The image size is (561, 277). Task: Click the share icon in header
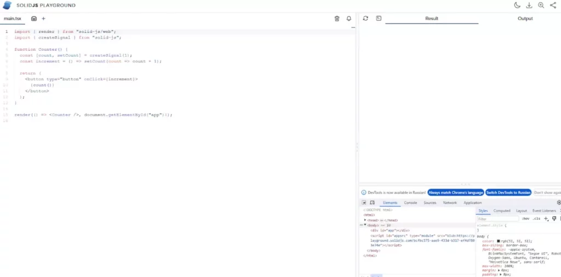click(x=553, y=5)
